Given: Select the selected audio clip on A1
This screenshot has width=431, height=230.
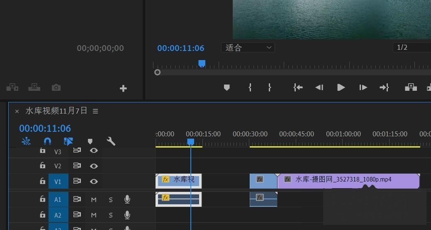Looking at the screenshot, I should tap(178, 199).
